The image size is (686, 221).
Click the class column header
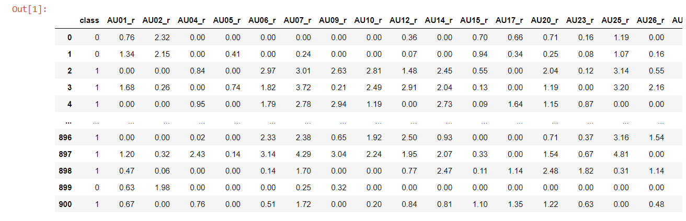[89, 20]
